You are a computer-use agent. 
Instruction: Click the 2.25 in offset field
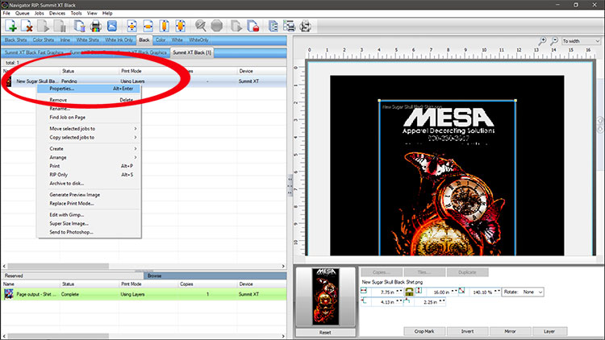(x=430, y=302)
